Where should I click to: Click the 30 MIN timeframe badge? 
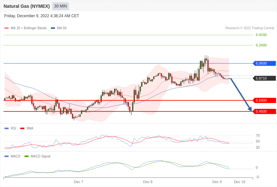point(60,6)
